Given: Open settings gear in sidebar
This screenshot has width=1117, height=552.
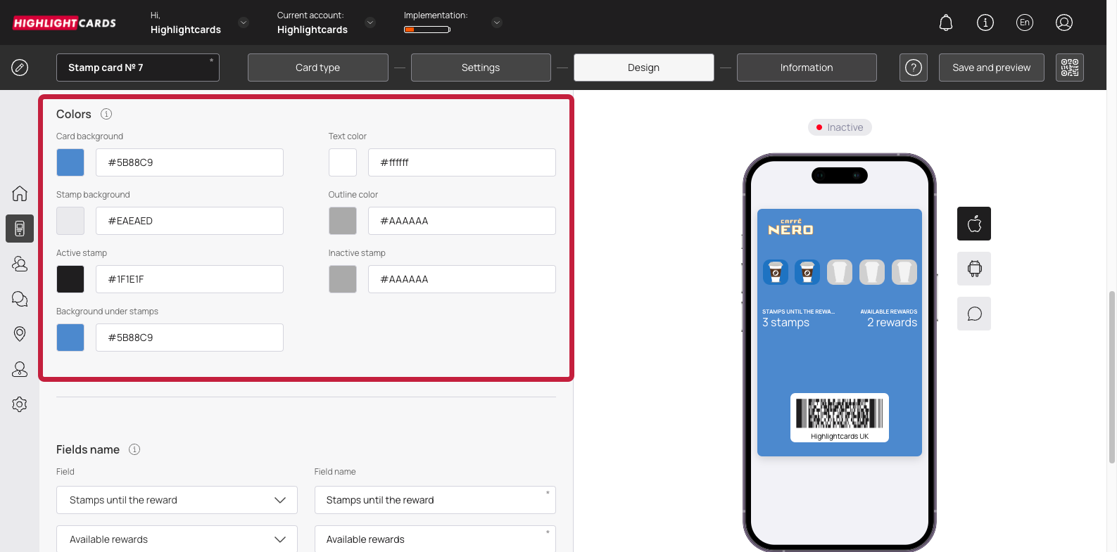Looking at the screenshot, I should (20, 404).
